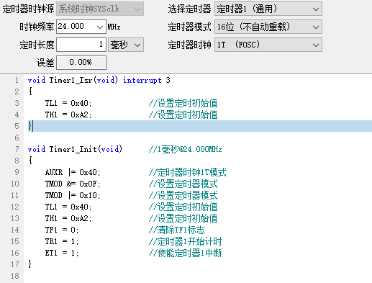Click the line "TMOD &= 0x0F;"
This screenshot has width=372, height=283.
(73, 184)
